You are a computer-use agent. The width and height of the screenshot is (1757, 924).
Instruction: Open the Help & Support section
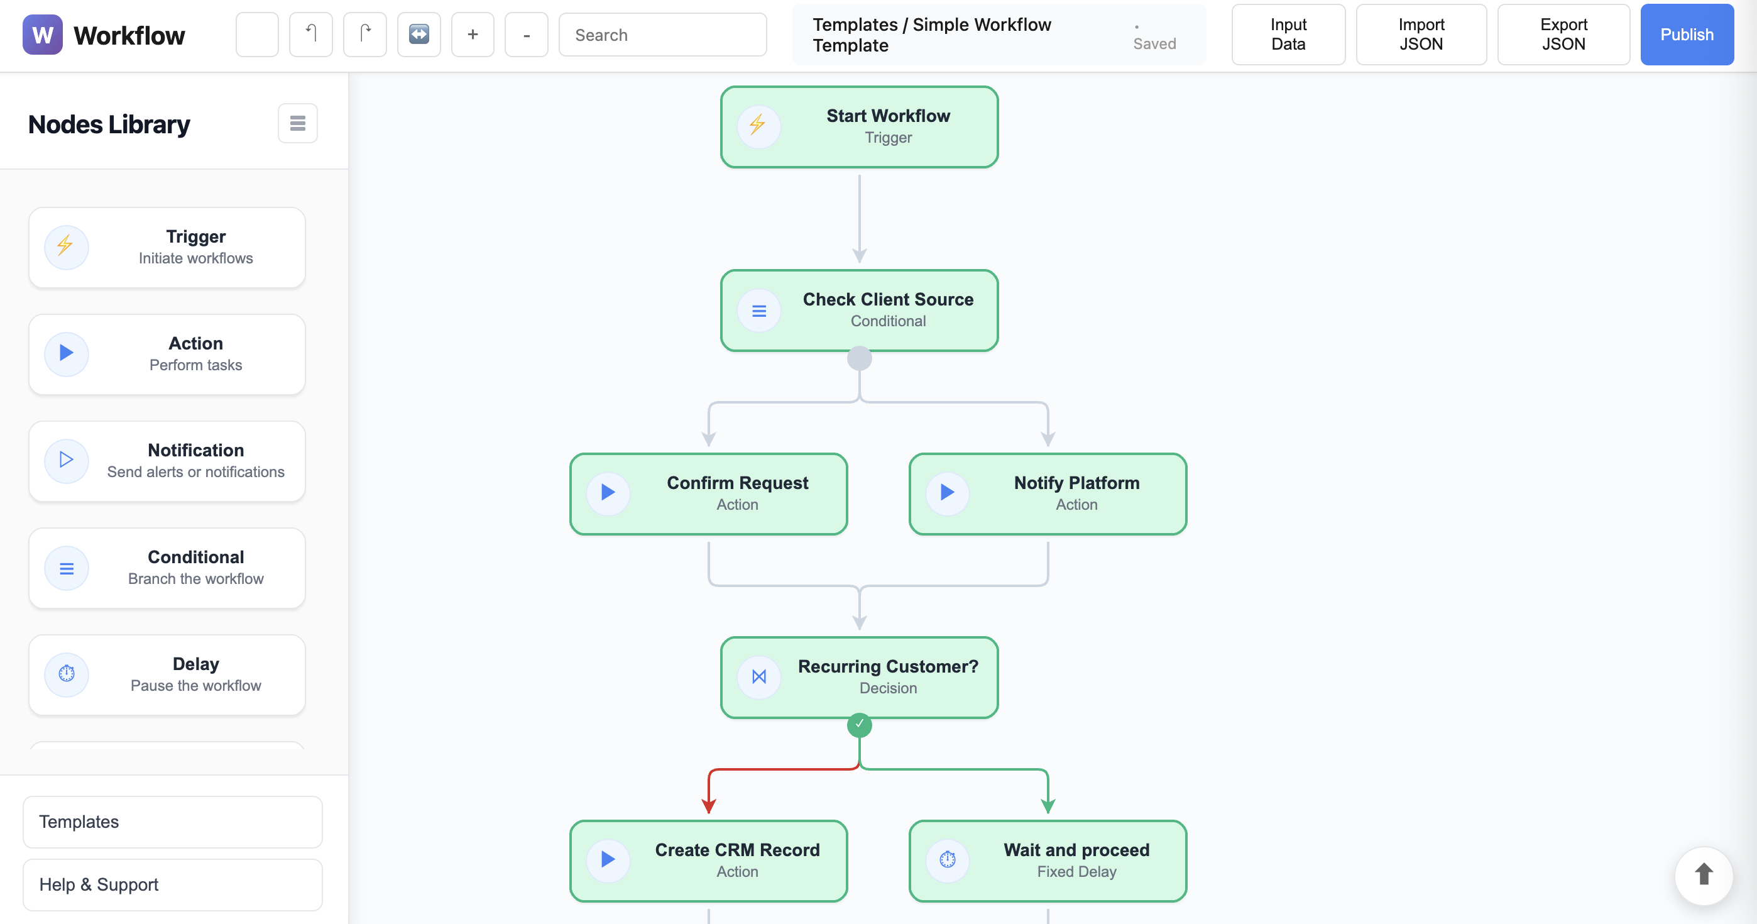(x=173, y=884)
